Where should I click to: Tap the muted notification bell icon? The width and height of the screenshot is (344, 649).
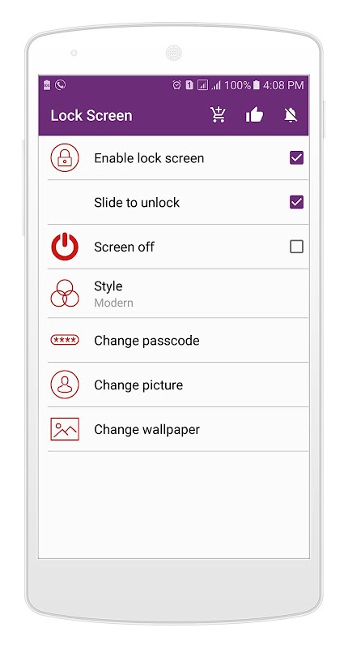291,114
